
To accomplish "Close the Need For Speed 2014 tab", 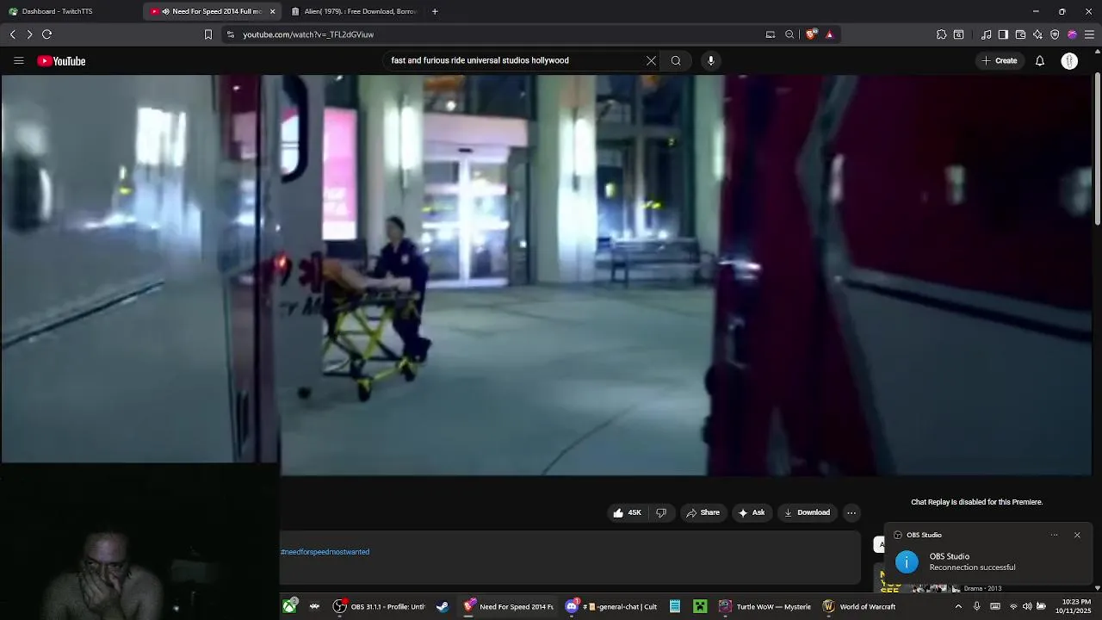I will pyautogui.click(x=272, y=11).
